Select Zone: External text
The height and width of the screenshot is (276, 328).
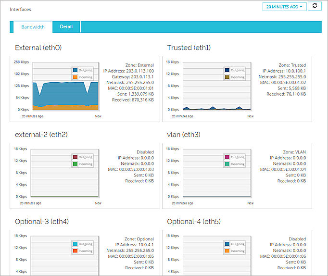click(x=139, y=65)
